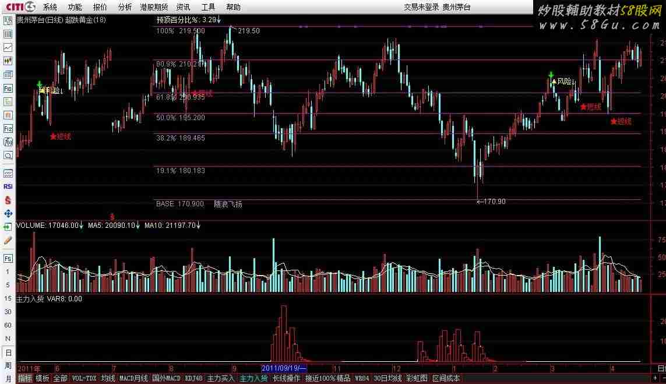Click the CITIC logo icon
The image size is (666, 384).
tap(20, 6)
